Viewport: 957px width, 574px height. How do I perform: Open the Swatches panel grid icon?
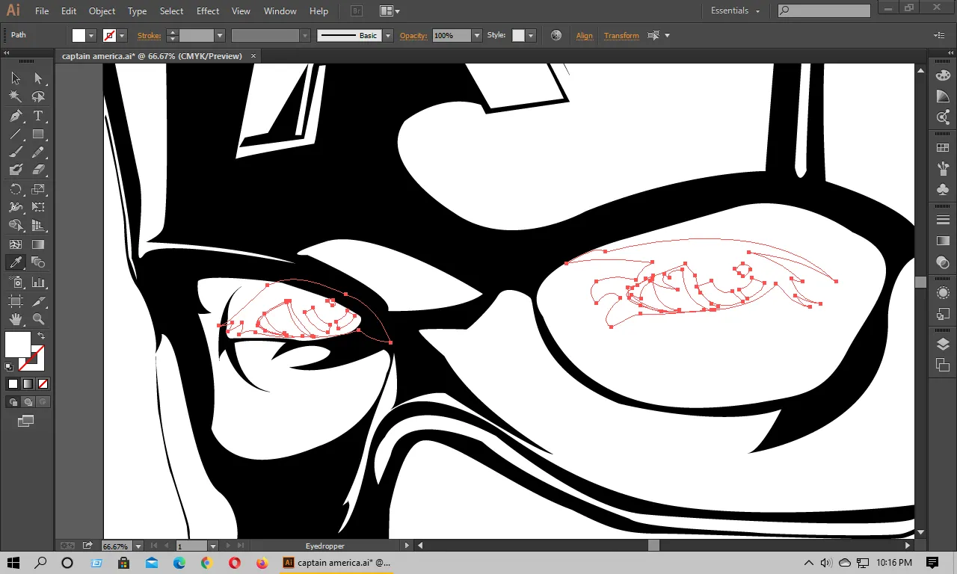943,147
